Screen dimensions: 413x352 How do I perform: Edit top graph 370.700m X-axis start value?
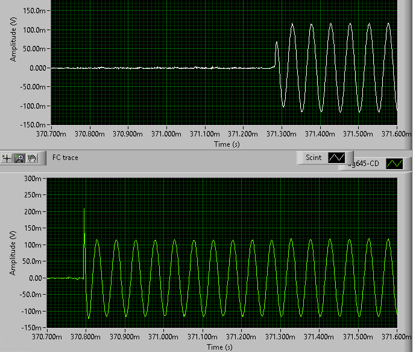pos(51,134)
